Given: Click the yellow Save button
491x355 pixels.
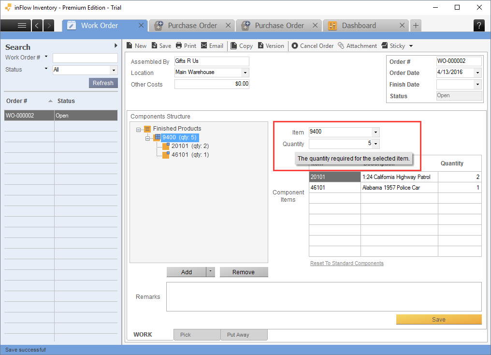Looking at the screenshot, I should point(439,319).
